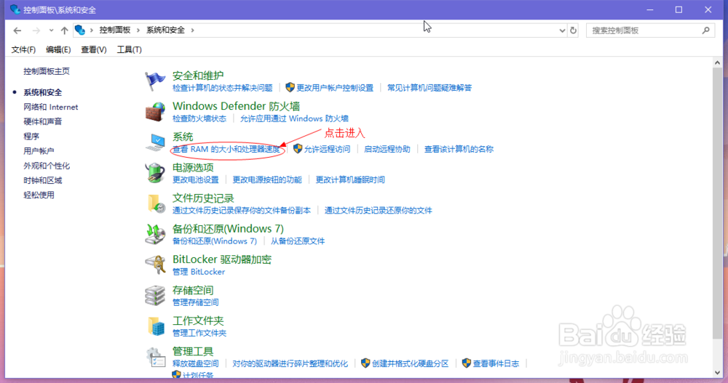728x383 pixels.
Task: Open 检查防火墙状态 link
Action: pyautogui.click(x=199, y=118)
